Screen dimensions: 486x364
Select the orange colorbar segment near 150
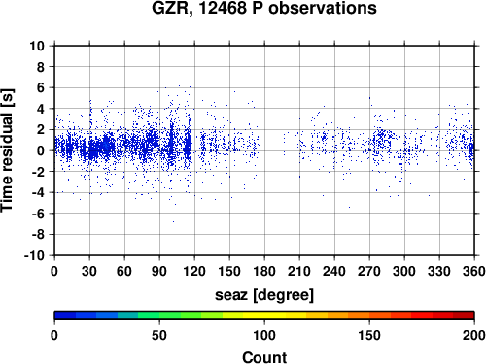[369, 315]
